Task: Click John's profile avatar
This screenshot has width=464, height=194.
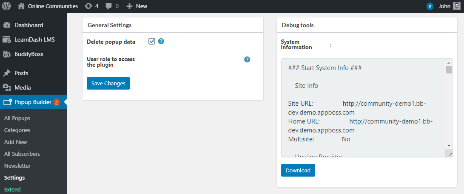Action: (x=456, y=6)
